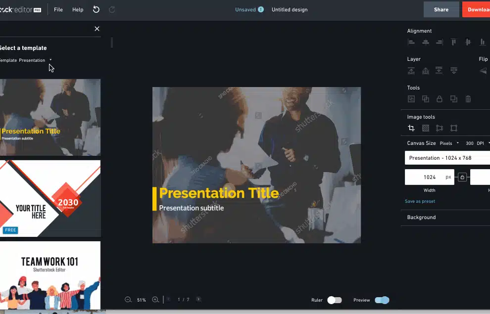Bring layer to front icon

411,71
